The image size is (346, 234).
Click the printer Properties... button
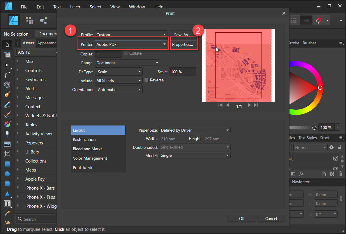183,44
